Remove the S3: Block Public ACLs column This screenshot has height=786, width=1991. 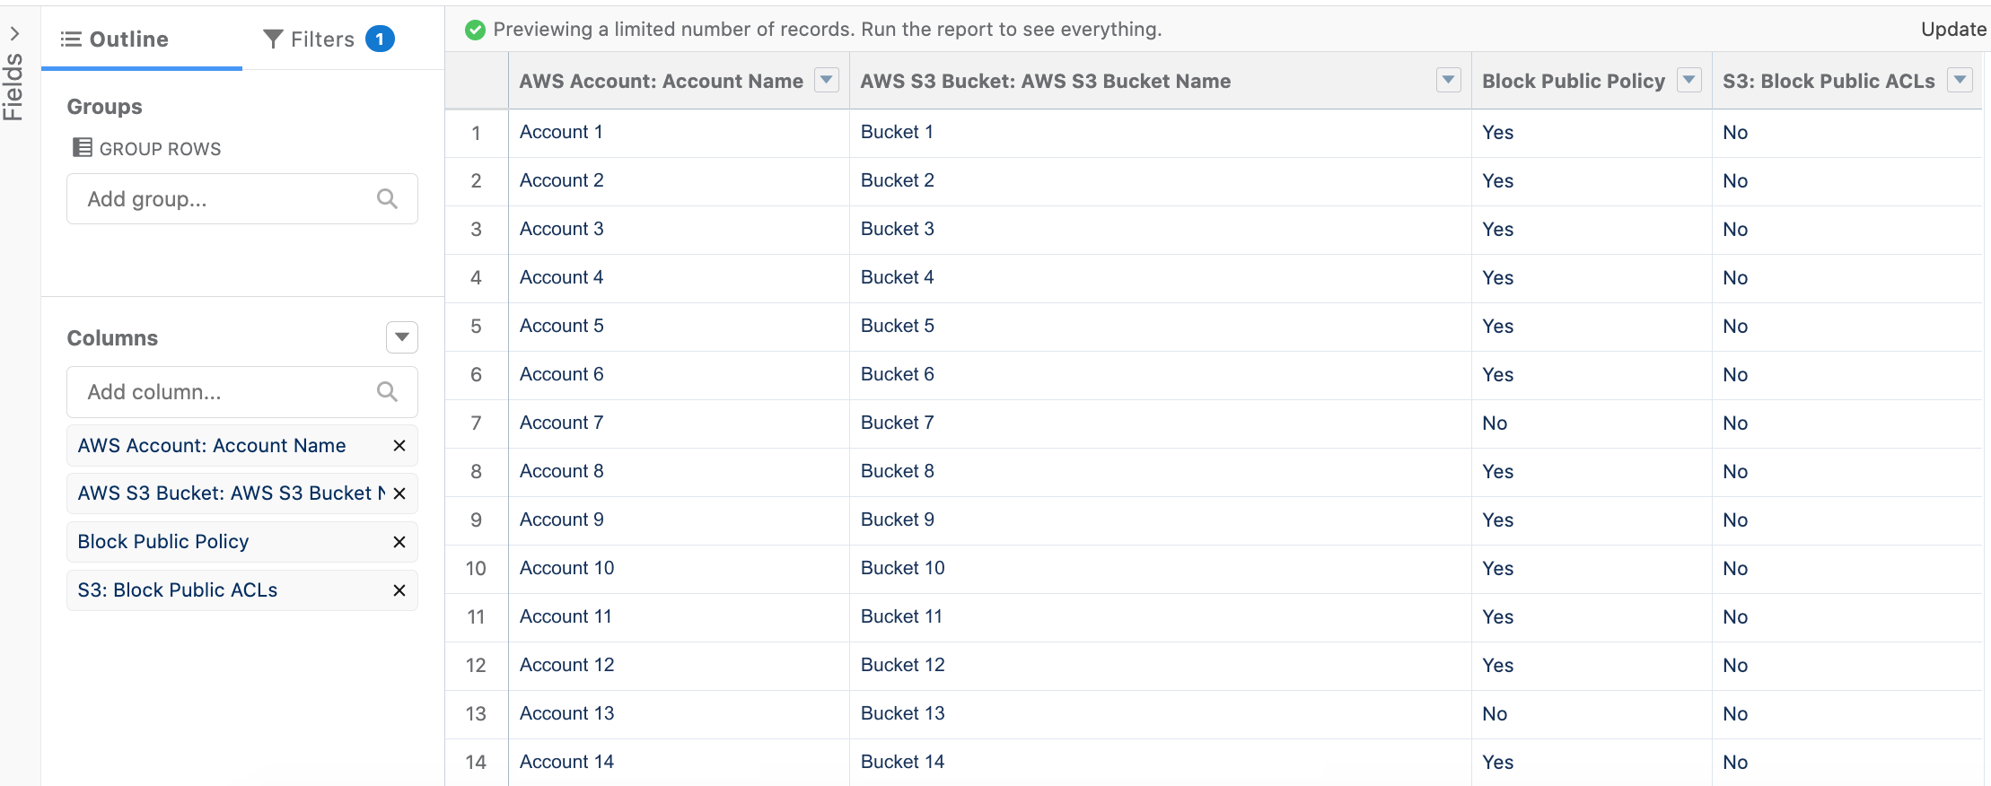(399, 590)
